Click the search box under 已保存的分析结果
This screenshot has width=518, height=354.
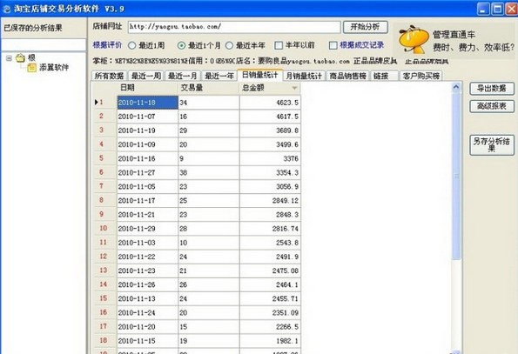pos(44,44)
